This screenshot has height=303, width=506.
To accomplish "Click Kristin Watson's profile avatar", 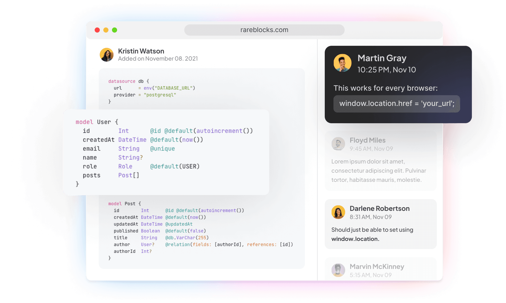I will coord(106,55).
